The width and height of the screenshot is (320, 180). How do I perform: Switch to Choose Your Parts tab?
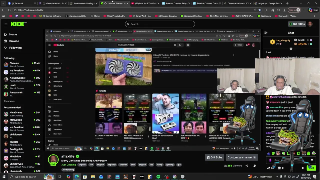click(237, 3)
